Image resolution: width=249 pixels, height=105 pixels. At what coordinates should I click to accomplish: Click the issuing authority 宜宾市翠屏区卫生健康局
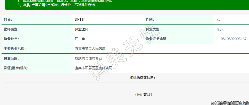[x=93, y=68]
